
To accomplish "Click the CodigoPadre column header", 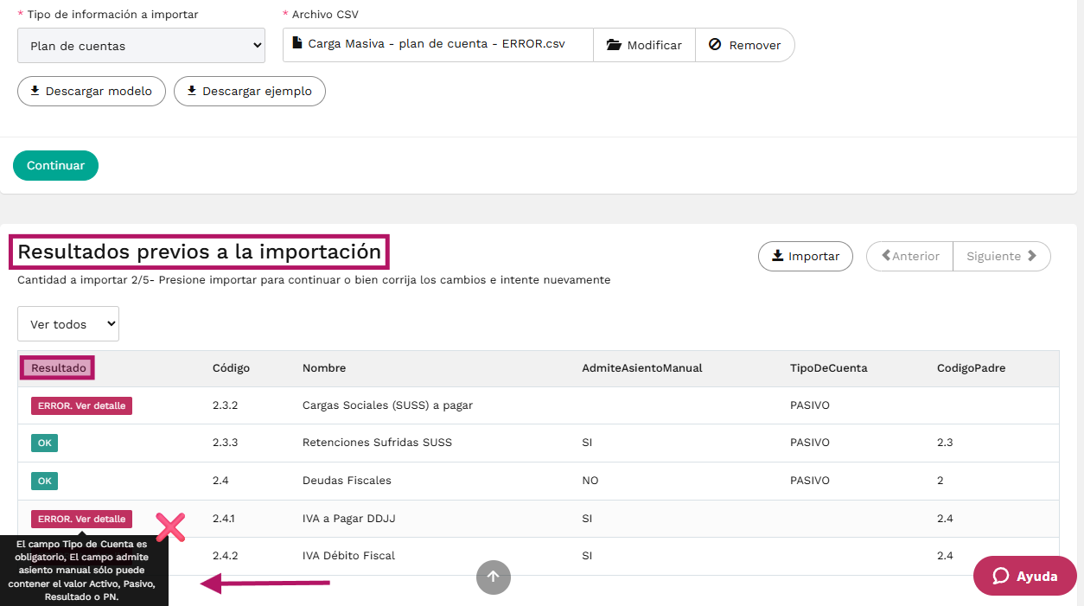I will pyautogui.click(x=972, y=368).
